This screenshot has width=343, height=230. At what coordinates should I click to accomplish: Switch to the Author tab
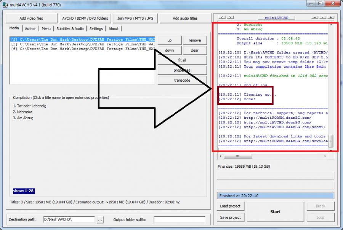tap(30, 28)
